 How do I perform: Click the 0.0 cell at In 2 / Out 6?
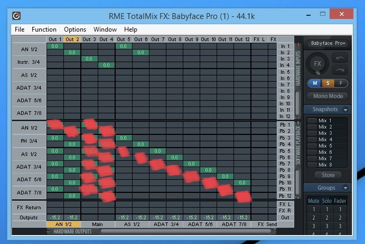[141, 53]
